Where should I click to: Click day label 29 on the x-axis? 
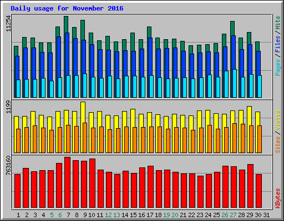pos(250,215)
